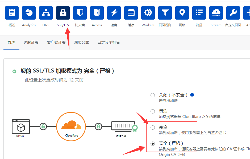Click the description 未应用加密
The height and width of the screenshot is (159, 250).
pos(168,101)
